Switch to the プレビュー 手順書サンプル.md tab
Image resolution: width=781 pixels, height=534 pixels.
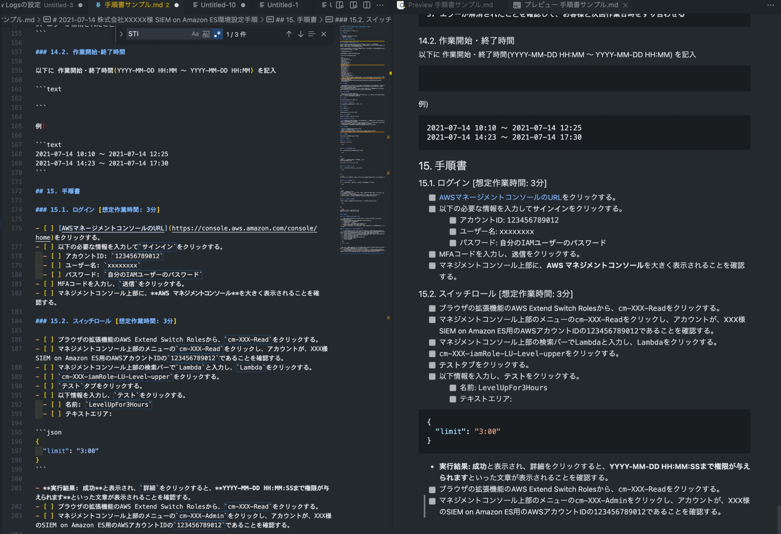571,5
